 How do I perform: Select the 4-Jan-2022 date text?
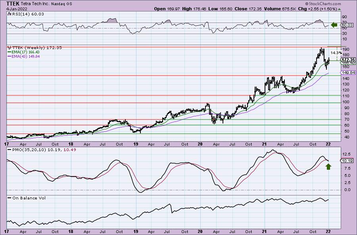pyautogui.click(x=17, y=9)
